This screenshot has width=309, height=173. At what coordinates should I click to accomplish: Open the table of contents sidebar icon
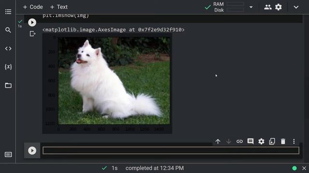8,12
